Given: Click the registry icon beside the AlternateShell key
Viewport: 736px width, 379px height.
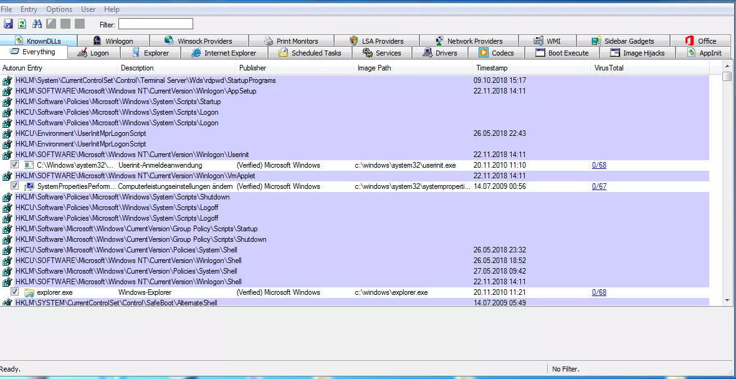Looking at the screenshot, I should click(7, 303).
